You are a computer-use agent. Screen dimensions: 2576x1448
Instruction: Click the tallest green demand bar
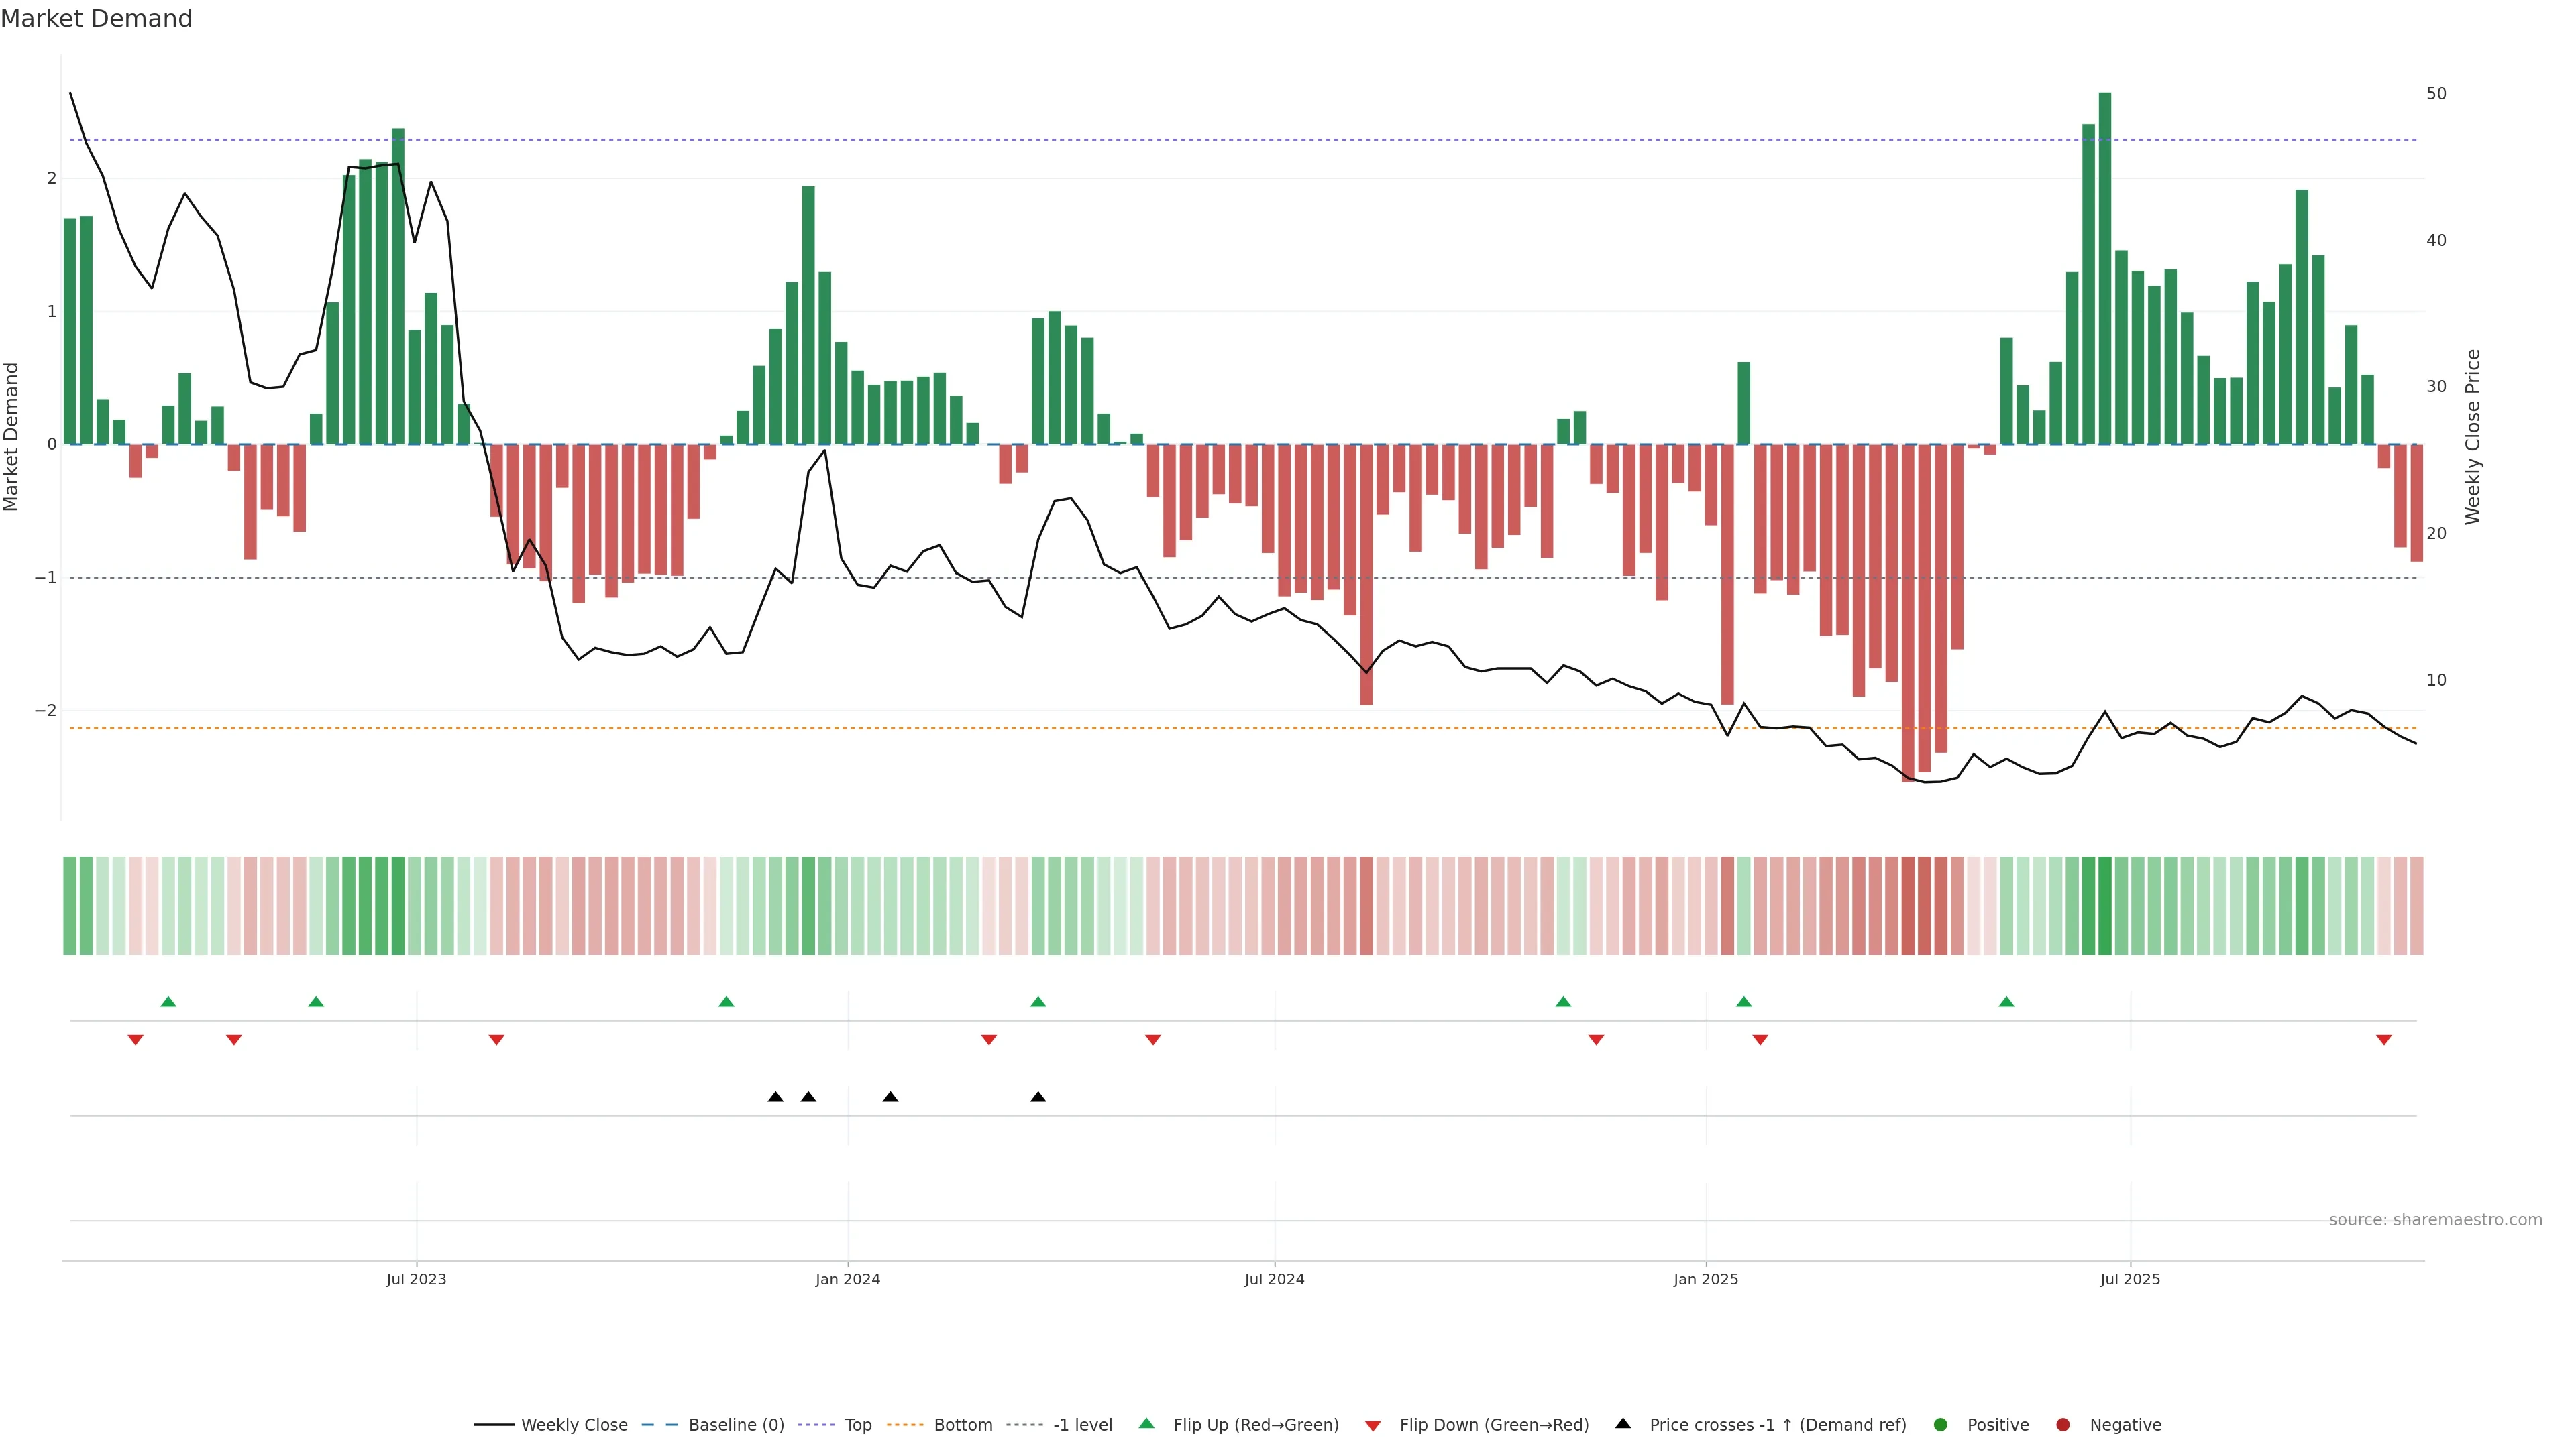2105,268
